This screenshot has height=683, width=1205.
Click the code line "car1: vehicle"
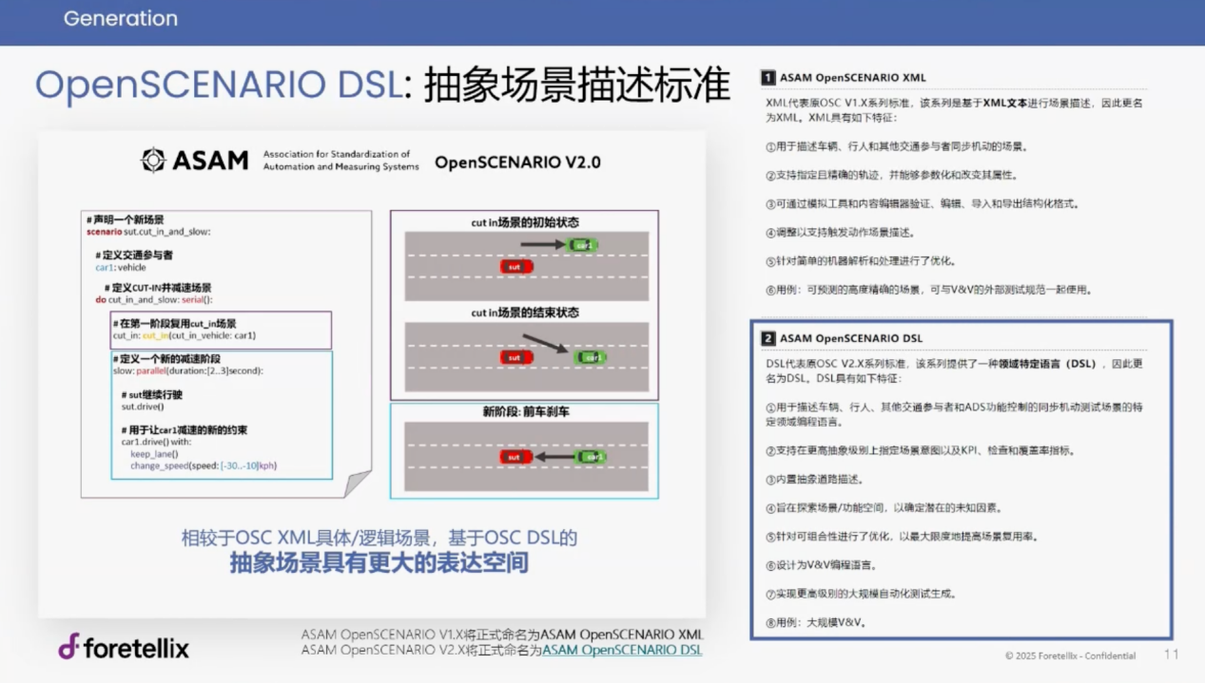tap(121, 268)
